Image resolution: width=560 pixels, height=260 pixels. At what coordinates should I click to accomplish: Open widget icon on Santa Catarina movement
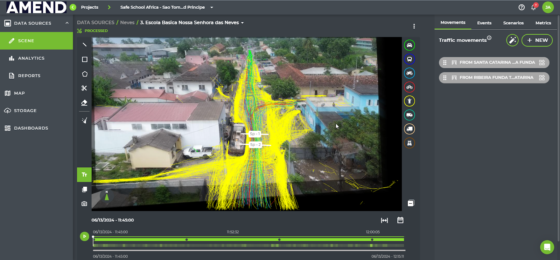[x=542, y=63]
